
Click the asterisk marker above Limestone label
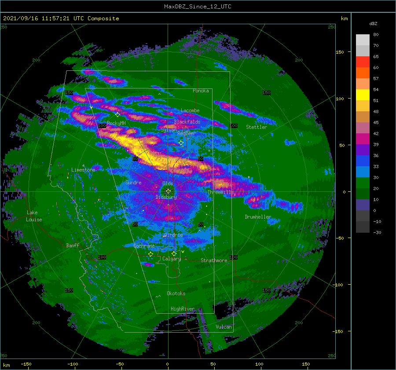[83, 166]
